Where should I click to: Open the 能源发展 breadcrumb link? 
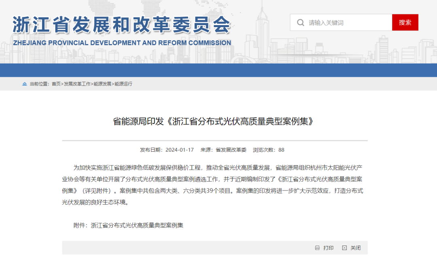[102, 84]
